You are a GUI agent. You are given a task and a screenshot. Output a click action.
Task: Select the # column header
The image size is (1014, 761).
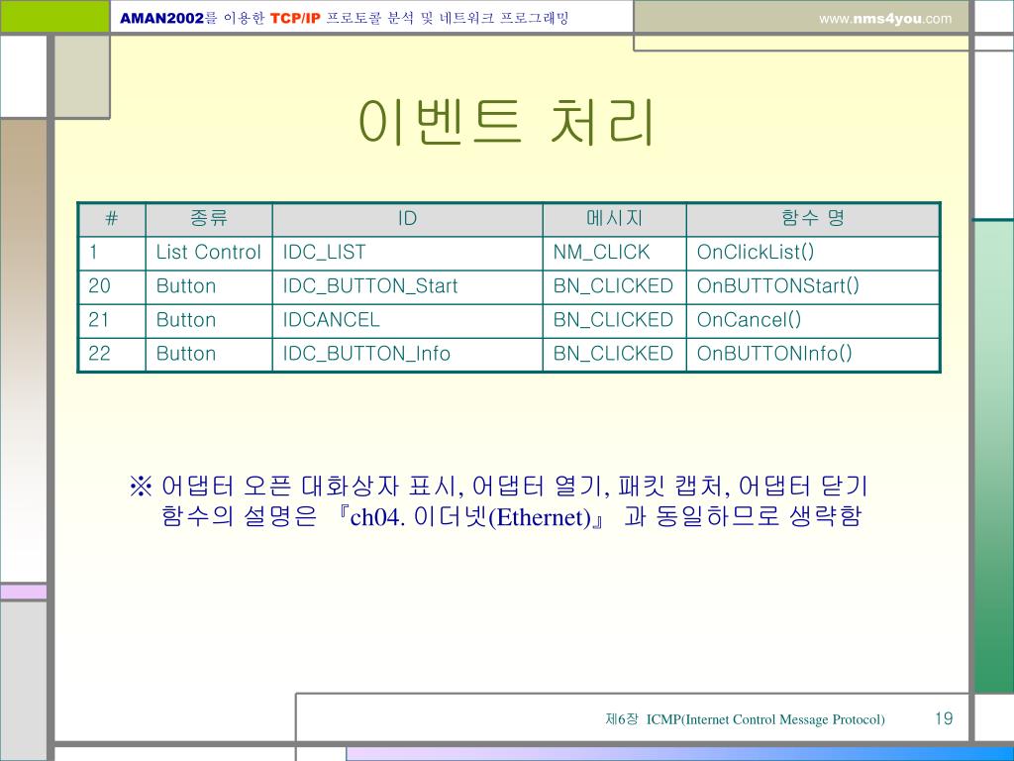(x=112, y=219)
